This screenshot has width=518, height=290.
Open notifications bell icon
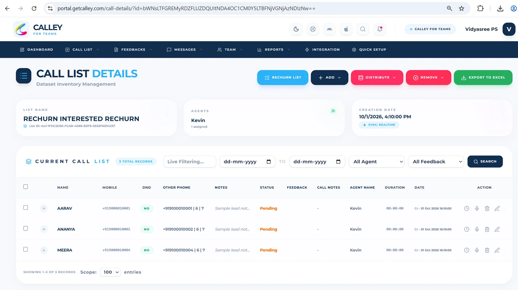coord(380,29)
